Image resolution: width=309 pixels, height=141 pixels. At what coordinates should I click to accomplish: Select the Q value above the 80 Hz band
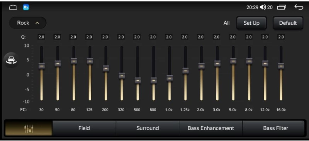[x=73, y=37]
